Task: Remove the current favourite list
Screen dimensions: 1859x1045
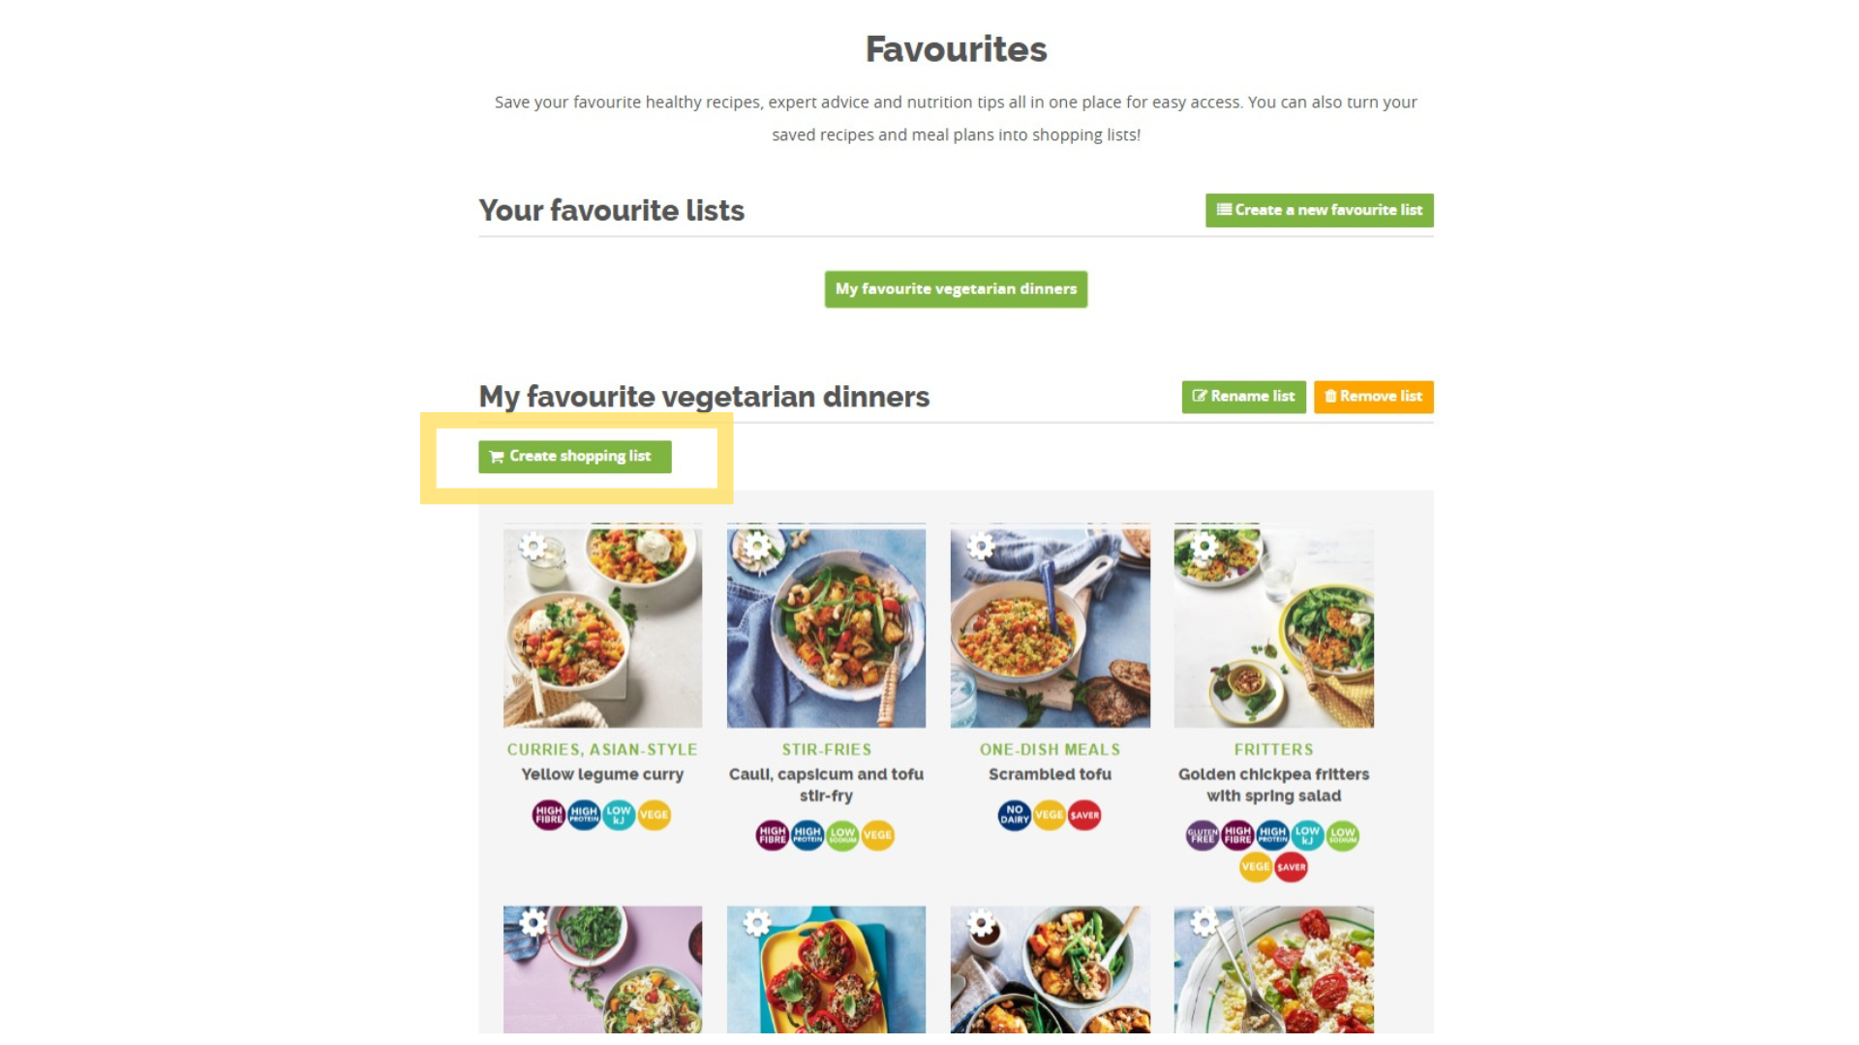Action: (x=1373, y=397)
